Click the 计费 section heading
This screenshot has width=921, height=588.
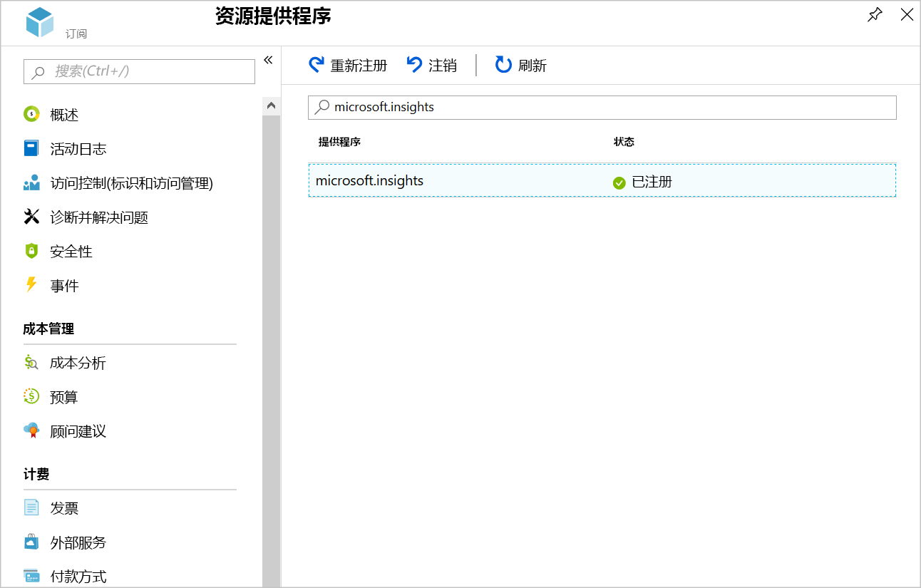pos(36,474)
